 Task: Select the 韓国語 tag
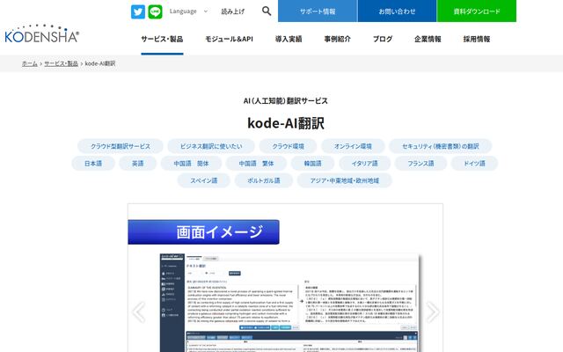[313, 164]
